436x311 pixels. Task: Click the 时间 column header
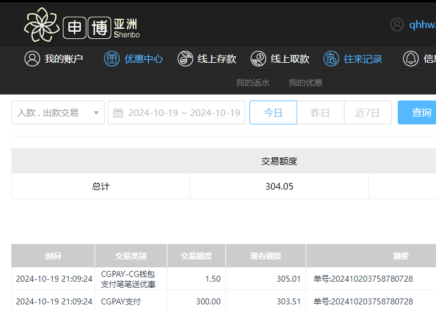[x=53, y=256]
